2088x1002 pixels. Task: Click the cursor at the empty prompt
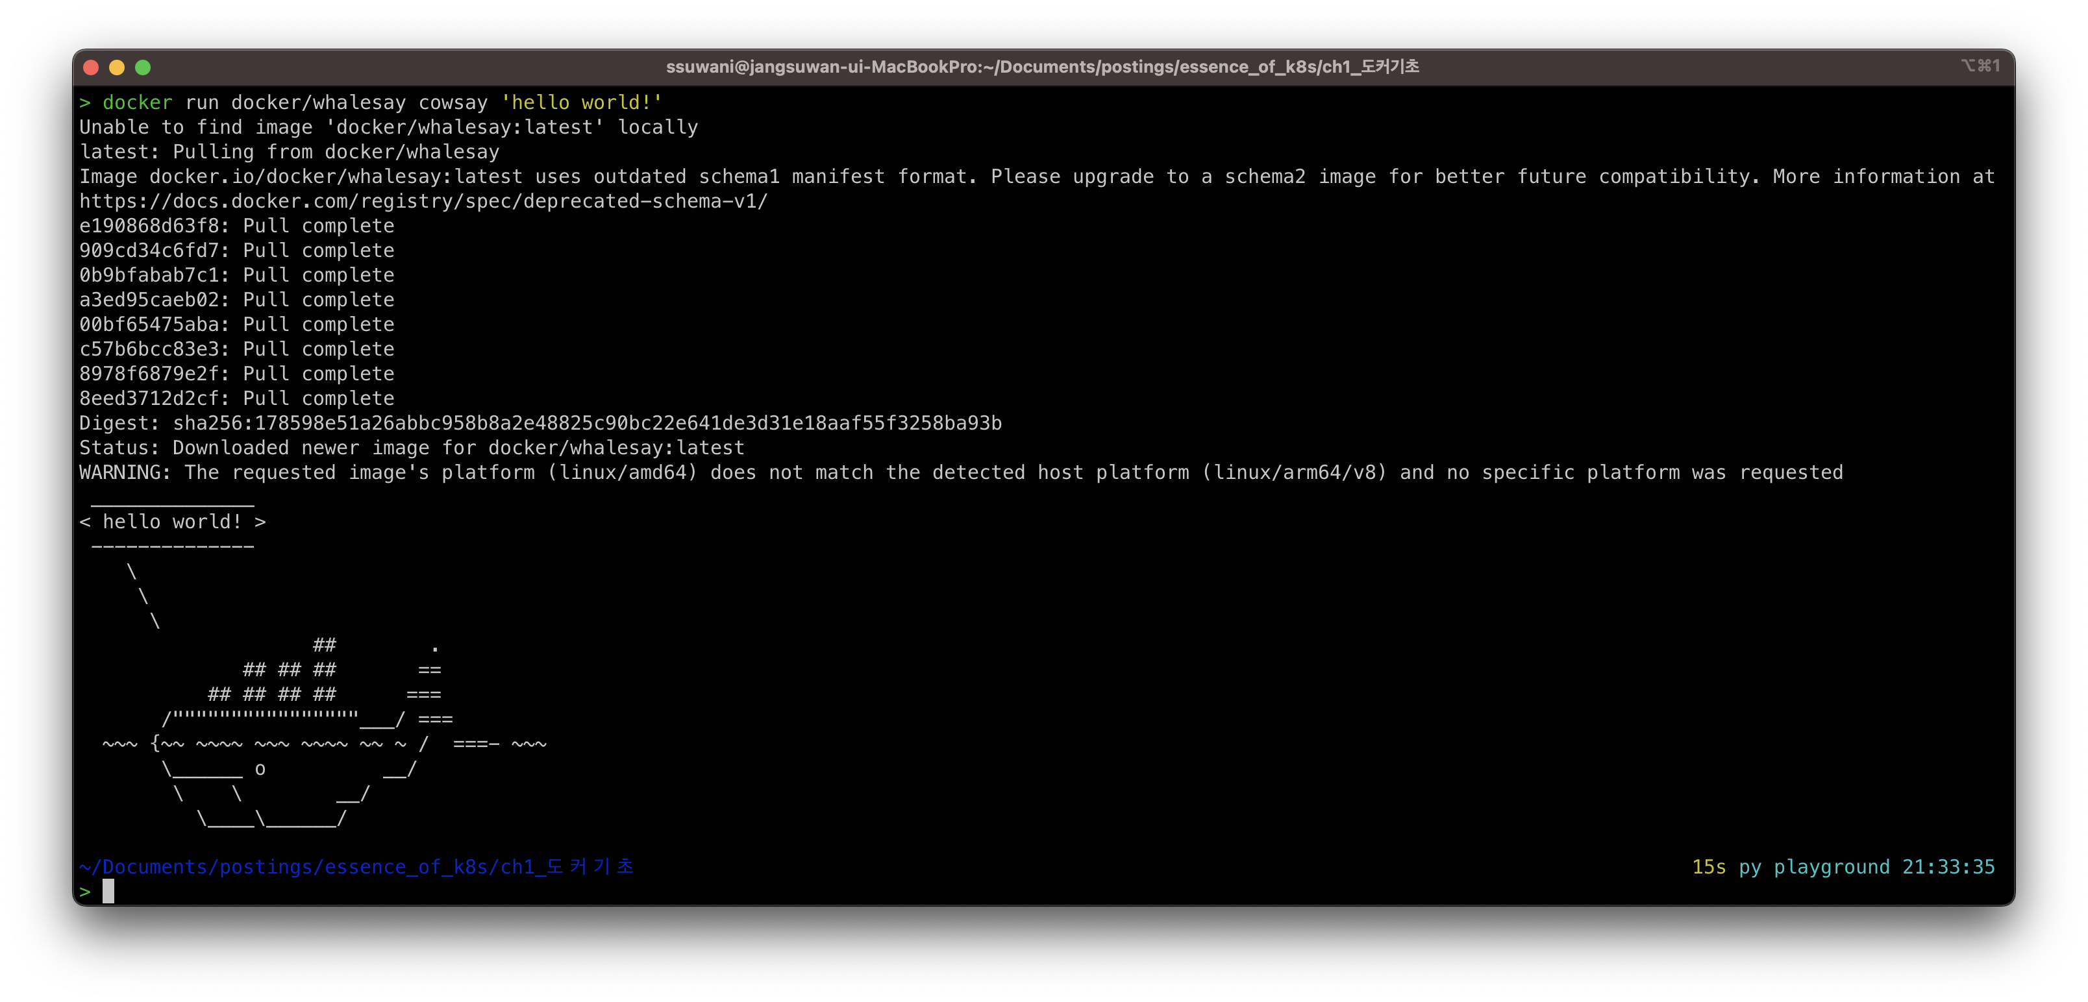(x=108, y=892)
